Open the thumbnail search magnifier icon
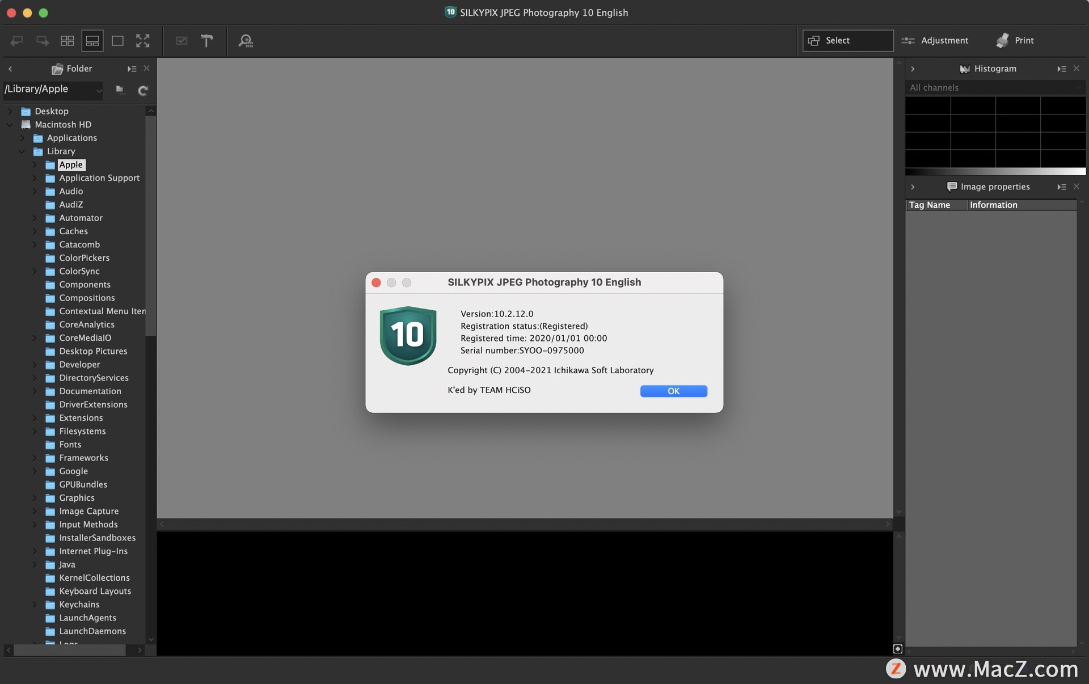This screenshot has height=684, width=1089. click(246, 41)
